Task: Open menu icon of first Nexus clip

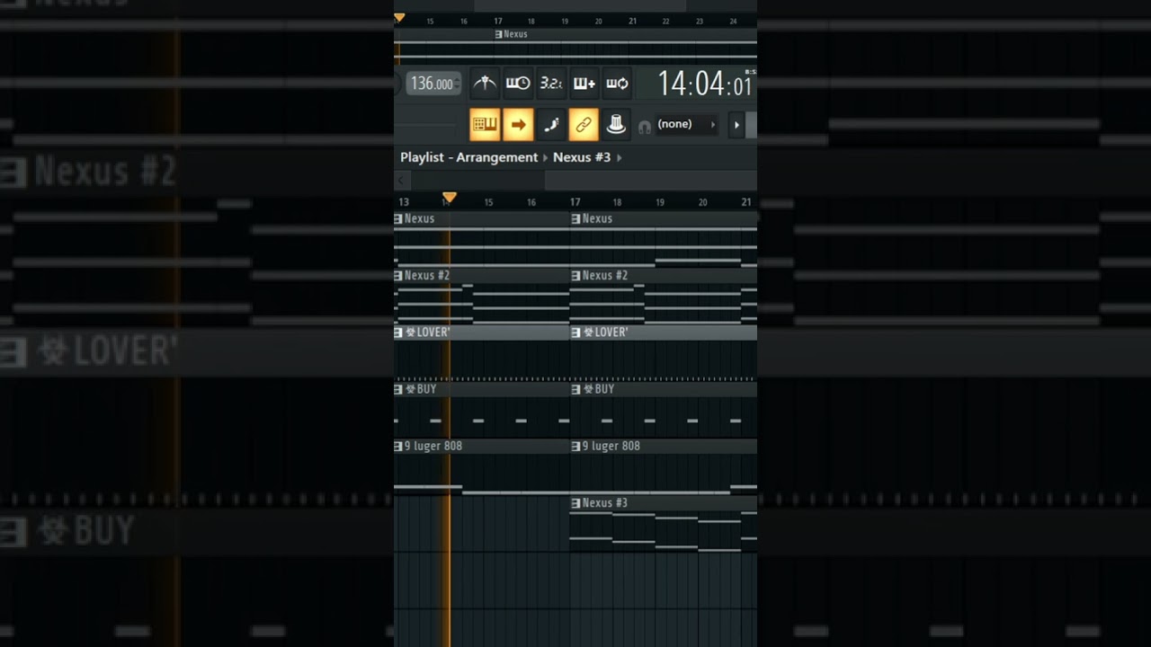Action: (x=398, y=218)
